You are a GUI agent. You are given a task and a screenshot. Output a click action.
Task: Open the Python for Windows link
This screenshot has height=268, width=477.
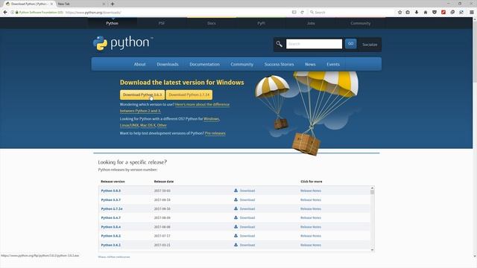[x=211, y=119]
